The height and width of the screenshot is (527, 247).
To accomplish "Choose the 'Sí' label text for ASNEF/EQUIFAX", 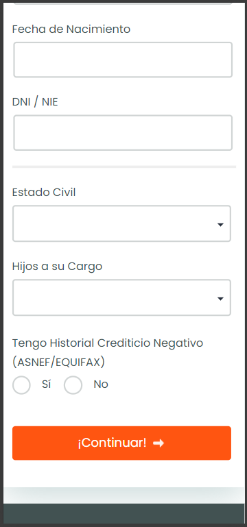I will click(x=47, y=384).
